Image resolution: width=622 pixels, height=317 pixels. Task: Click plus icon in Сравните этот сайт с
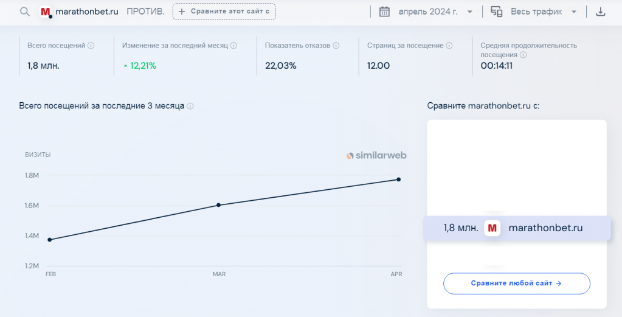182,12
